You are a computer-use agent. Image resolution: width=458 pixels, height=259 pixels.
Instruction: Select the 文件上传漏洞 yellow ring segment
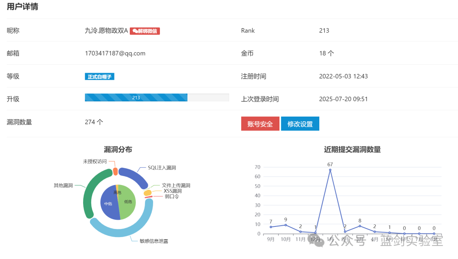148,193
